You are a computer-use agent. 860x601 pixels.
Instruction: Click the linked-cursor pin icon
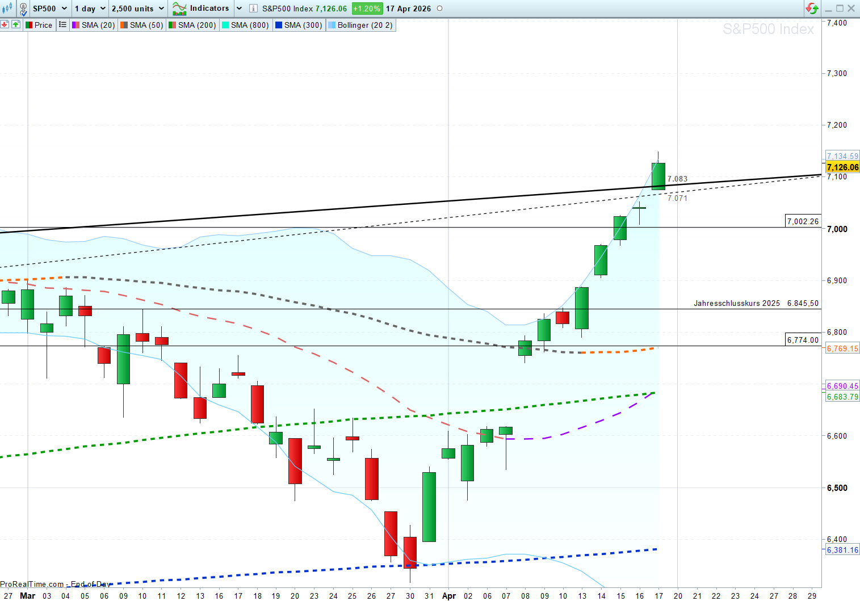click(x=23, y=9)
